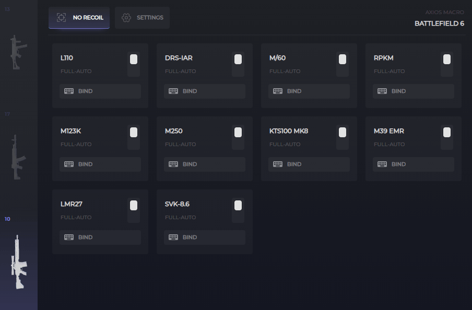Click the M/60 weapon name
The image size is (472, 310).
coord(278,58)
